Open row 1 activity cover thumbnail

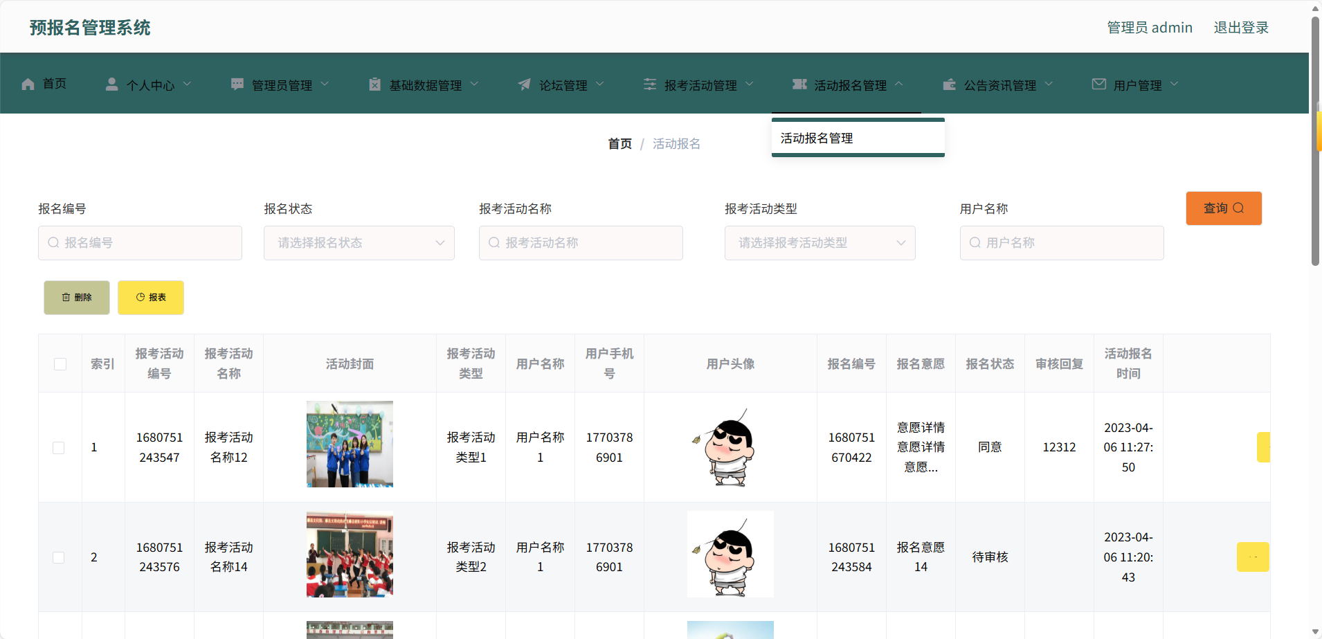[x=350, y=444]
